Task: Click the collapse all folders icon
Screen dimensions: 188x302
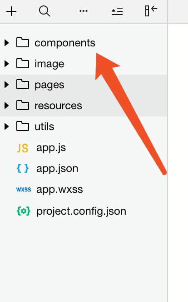Action: click(x=117, y=11)
